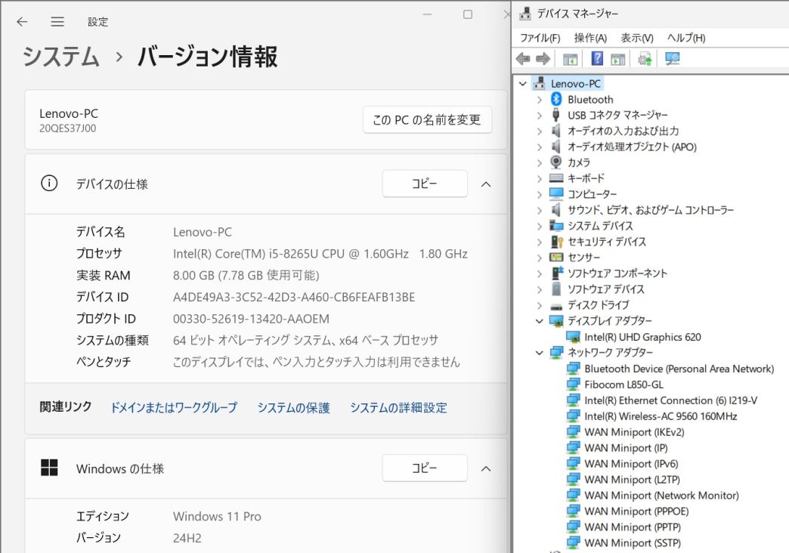Open the ヘルプ(H) menu
The image size is (789, 553).
[686, 38]
